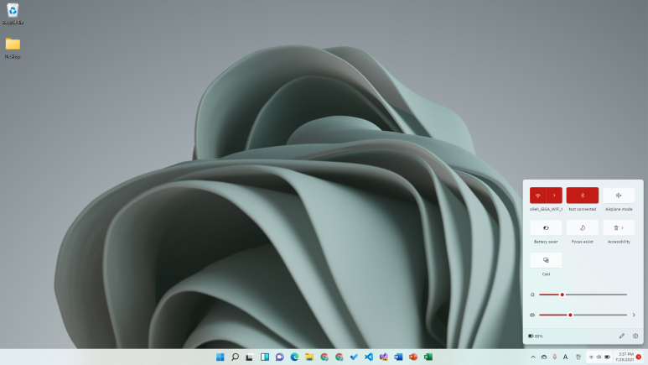648x365 pixels.
Task: Enable Focus assist
Action: pos(583,227)
